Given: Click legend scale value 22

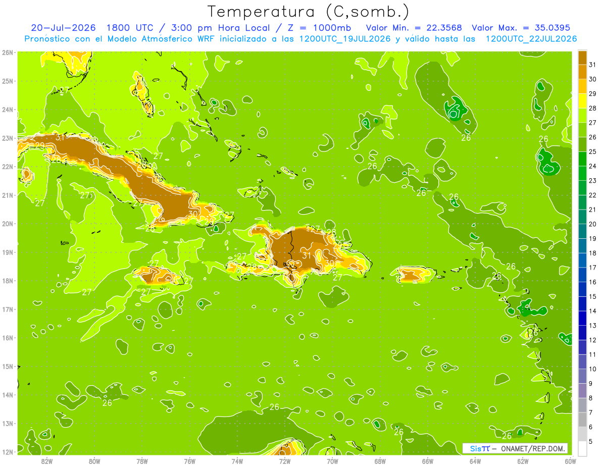Looking at the screenshot, I should (x=592, y=195).
